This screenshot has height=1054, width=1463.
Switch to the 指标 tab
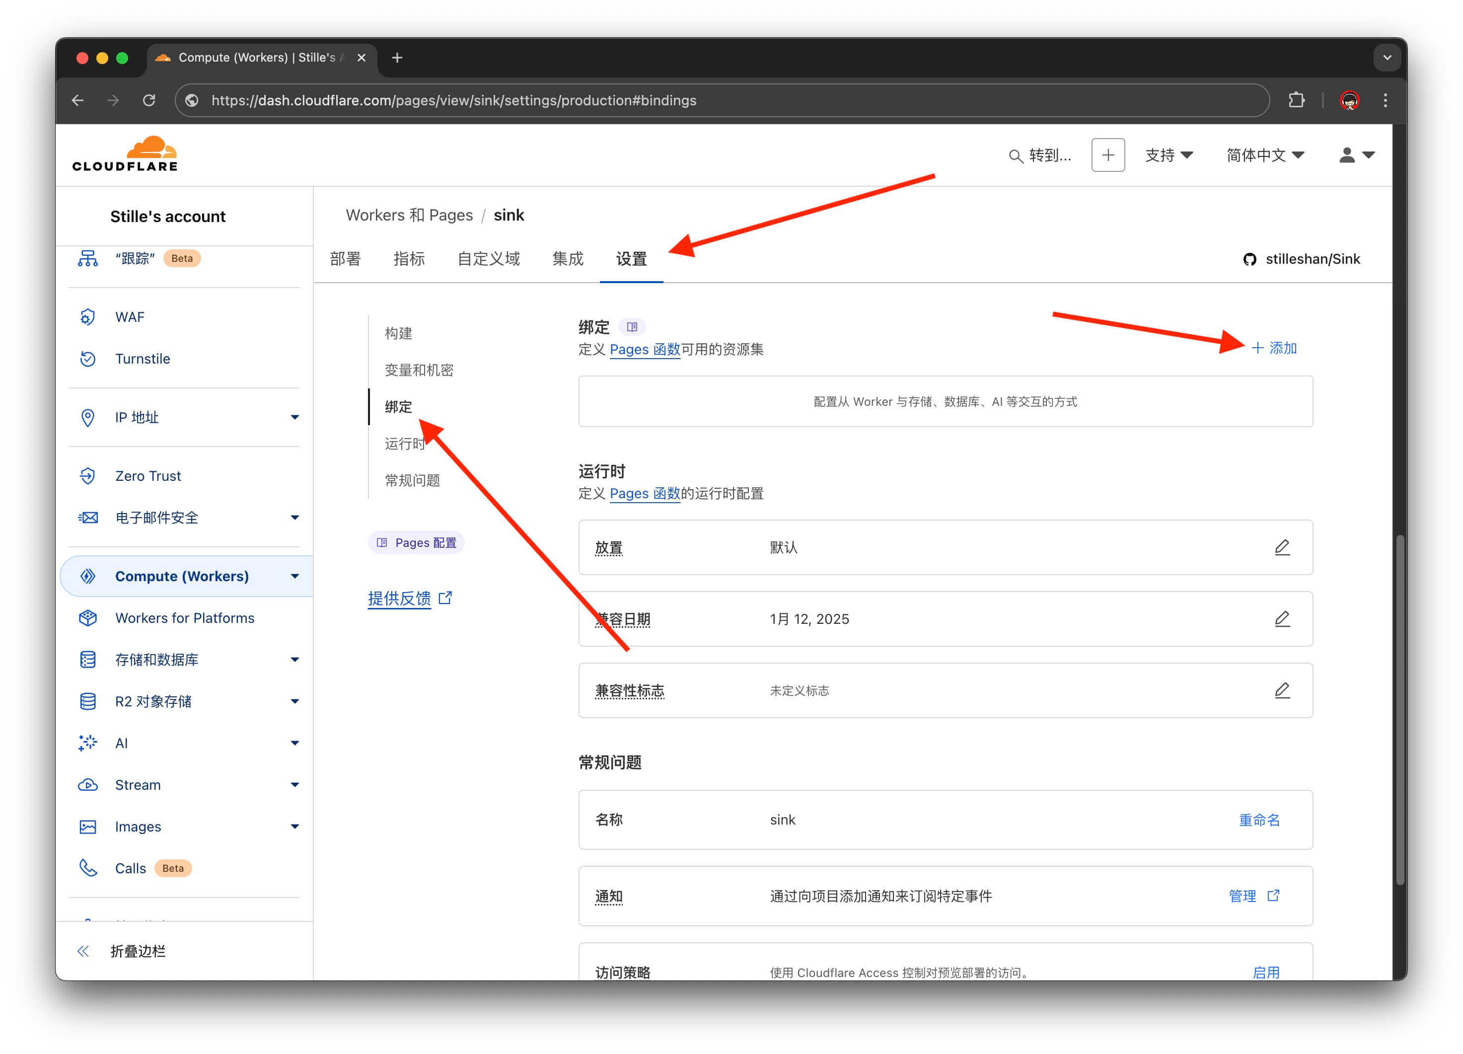tap(409, 259)
